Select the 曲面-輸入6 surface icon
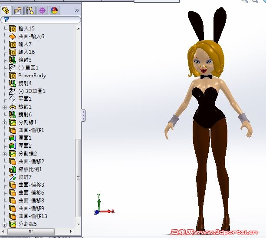 [x=13, y=36]
